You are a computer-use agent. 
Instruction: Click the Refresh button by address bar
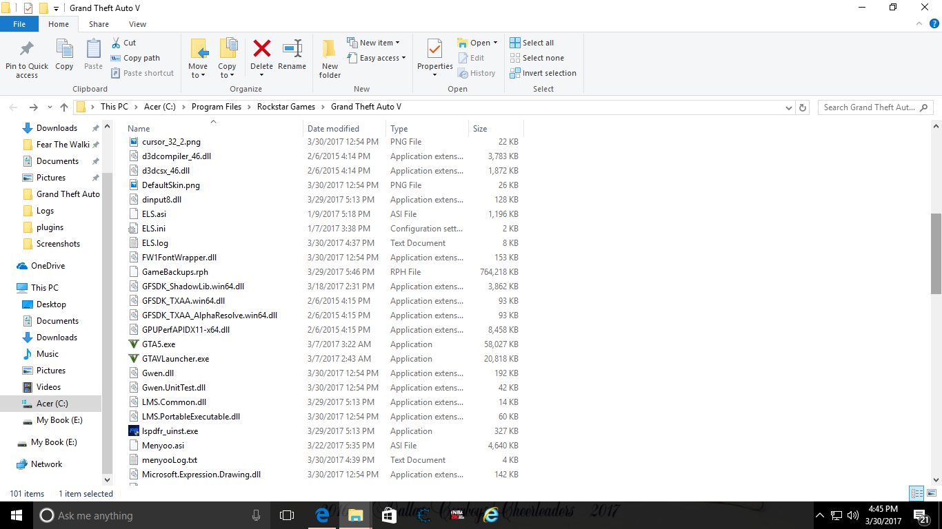coord(802,107)
